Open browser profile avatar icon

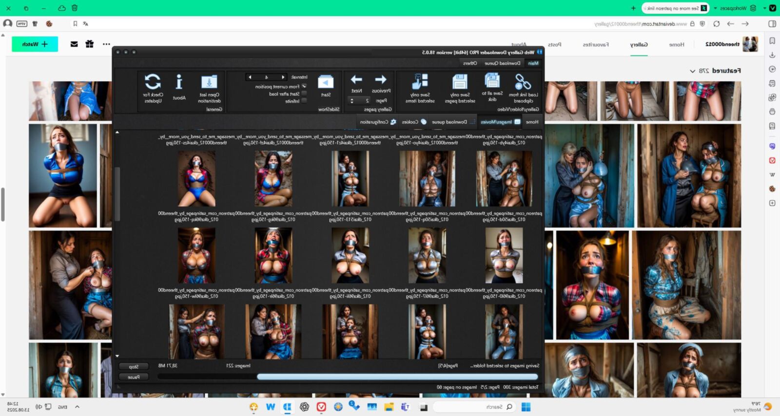[x=7, y=23]
